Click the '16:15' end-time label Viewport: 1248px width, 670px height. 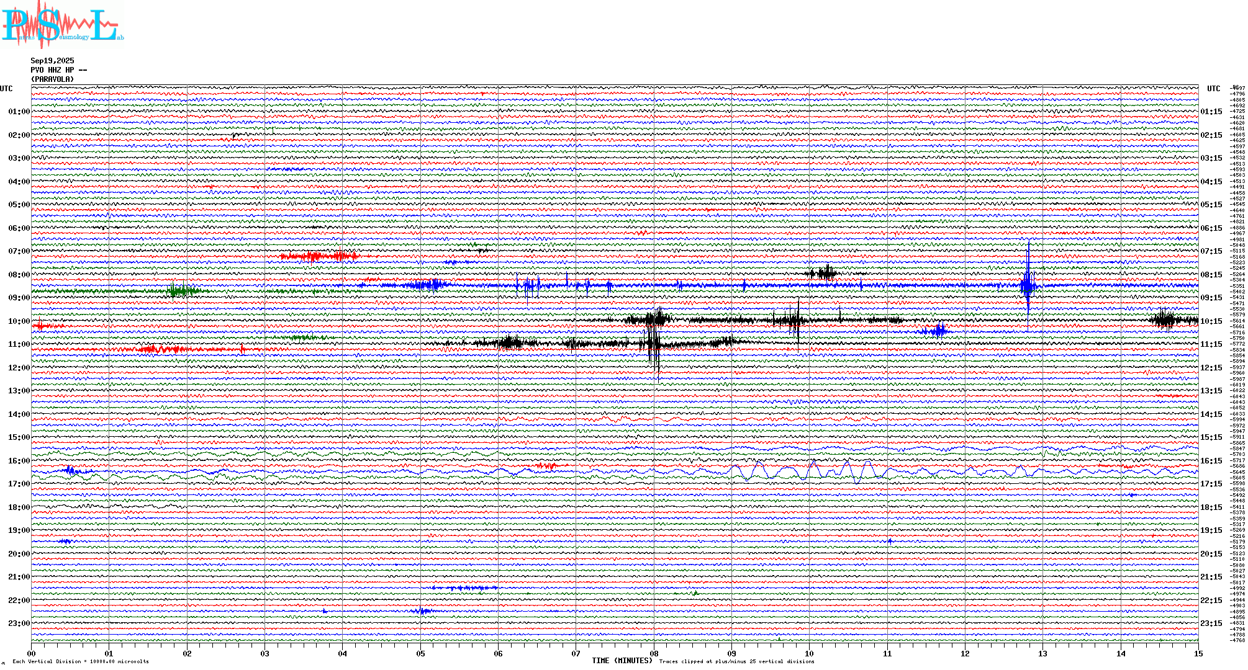[1211, 461]
